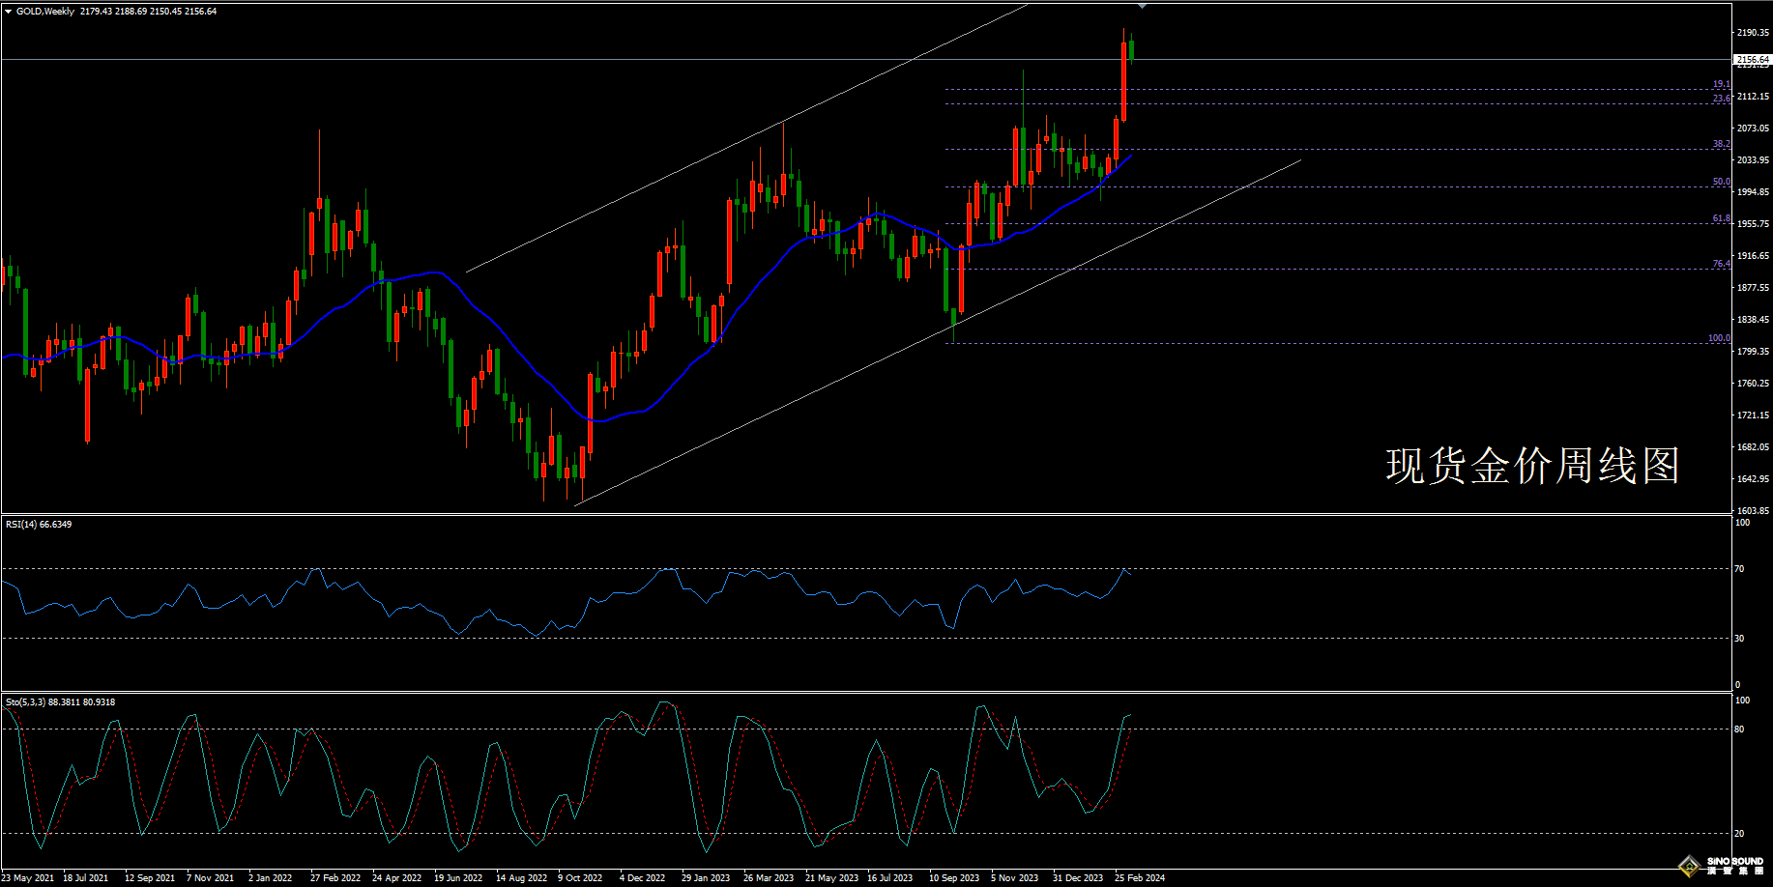This screenshot has height=887, width=1773.
Task: Select the 61.8 Fibonacci level label
Action: (x=1721, y=218)
